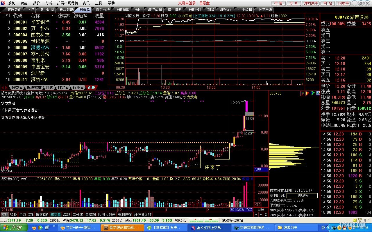Viewport: 372px width, 232px height.
Task: Click the 闪电手 button
Action: pos(344,3)
